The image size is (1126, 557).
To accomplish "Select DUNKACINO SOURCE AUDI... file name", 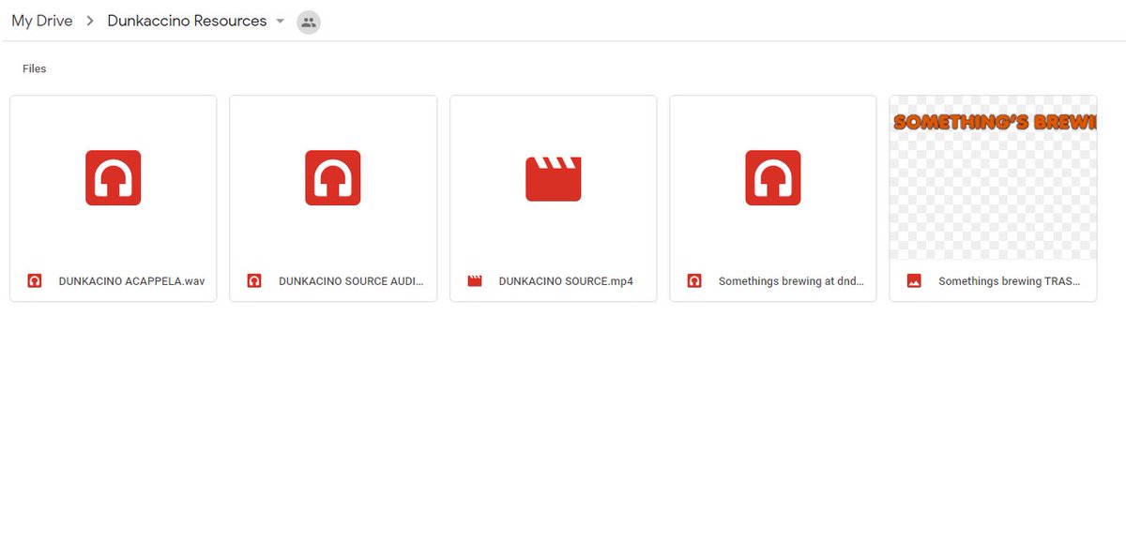I will click(351, 281).
